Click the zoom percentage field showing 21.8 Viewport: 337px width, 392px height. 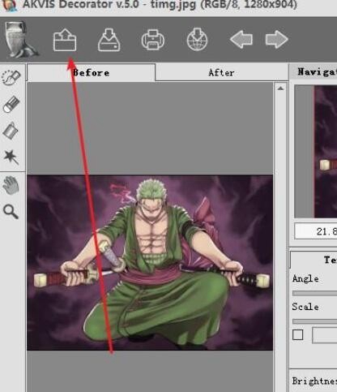[x=316, y=231]
